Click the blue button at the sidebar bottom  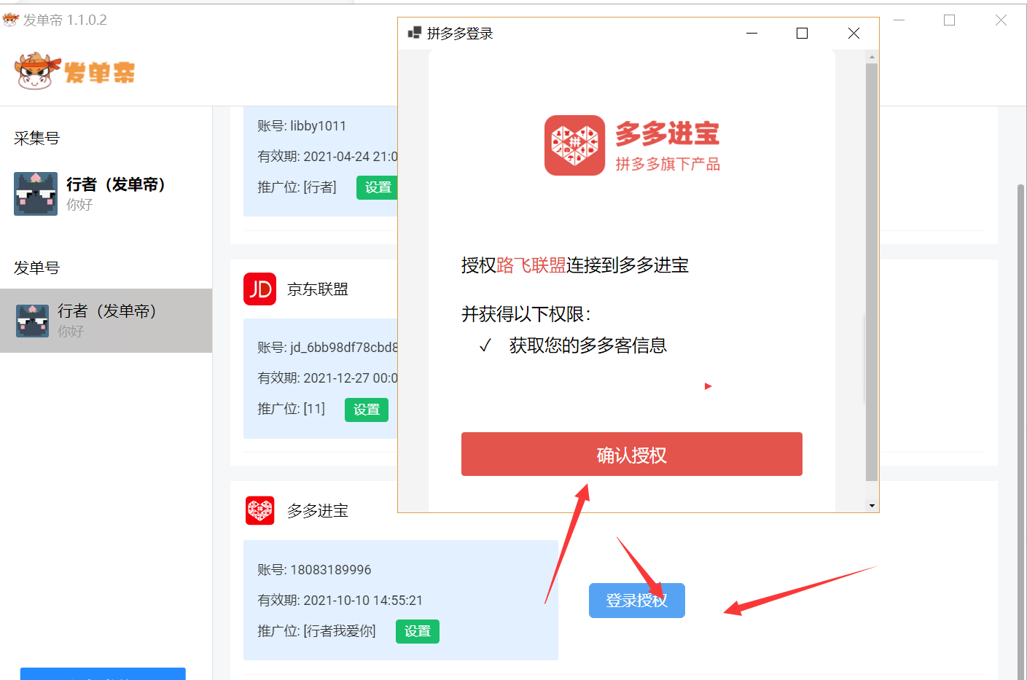click(x=102, y=676)
